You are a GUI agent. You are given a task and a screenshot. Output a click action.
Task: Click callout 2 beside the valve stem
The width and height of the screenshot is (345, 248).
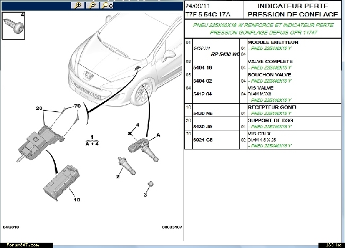tap(118, 176)
